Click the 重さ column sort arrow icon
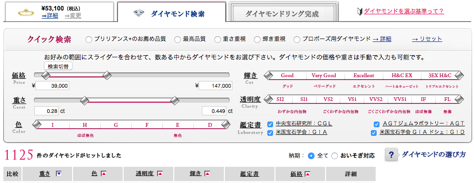 coord(59,173)
